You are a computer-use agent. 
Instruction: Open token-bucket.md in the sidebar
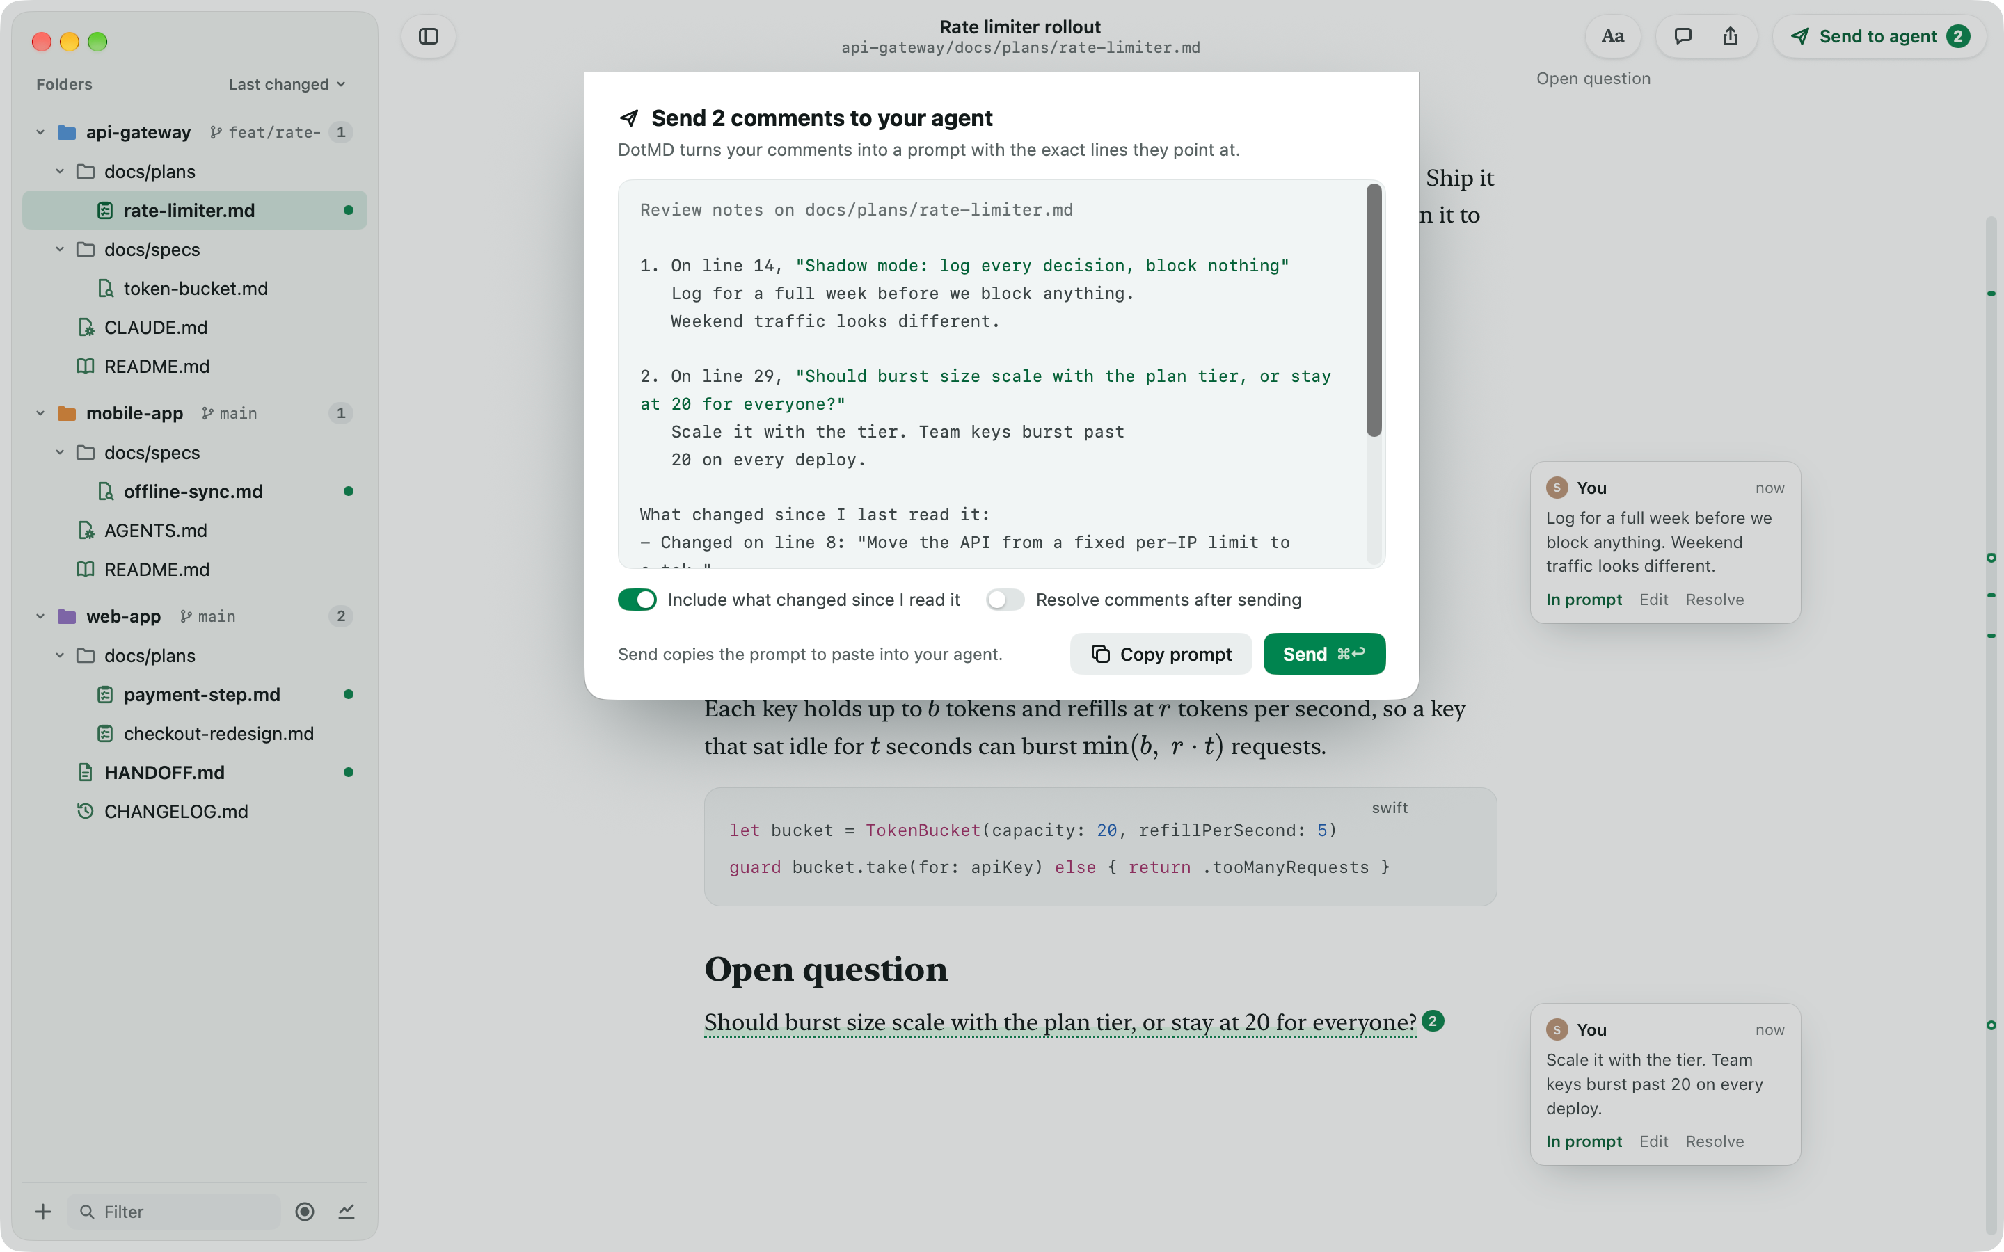196,288
